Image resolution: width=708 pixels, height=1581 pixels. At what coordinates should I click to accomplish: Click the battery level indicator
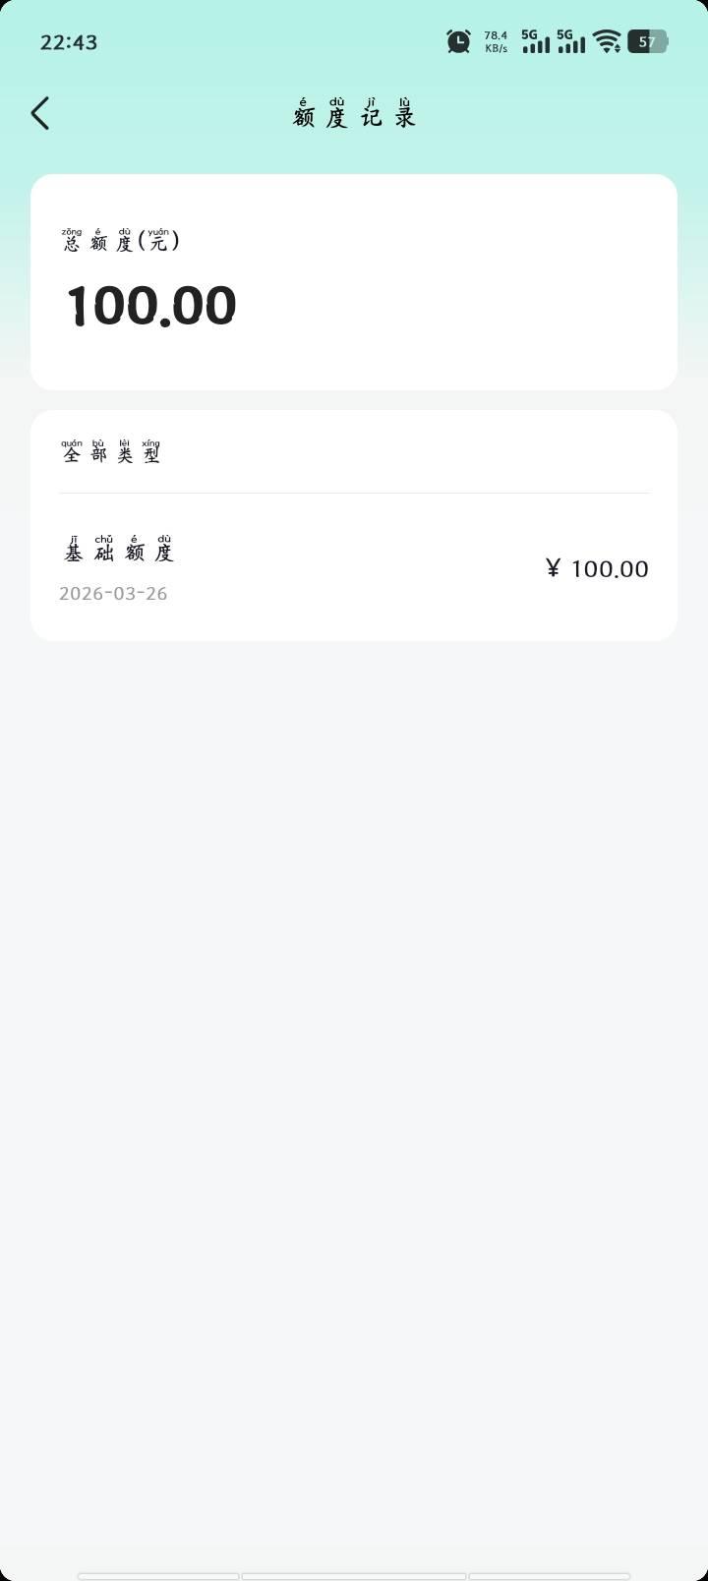click(648, 41)
